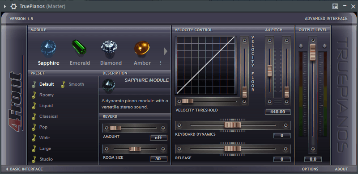This screenshot has width=358, height=174.
Task: Click the music note icon beside Studio
Action: (x=34, y=159)
